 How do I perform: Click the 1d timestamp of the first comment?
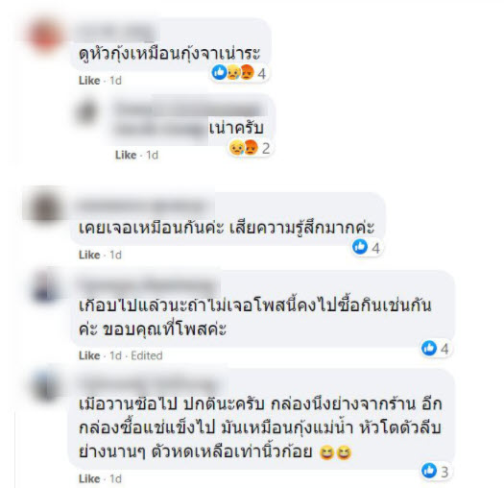pos(116,81)
